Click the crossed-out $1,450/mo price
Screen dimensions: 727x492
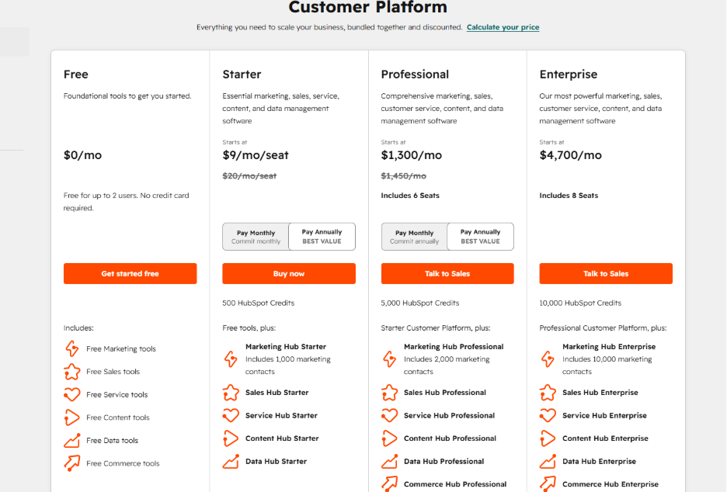(403, 176)
